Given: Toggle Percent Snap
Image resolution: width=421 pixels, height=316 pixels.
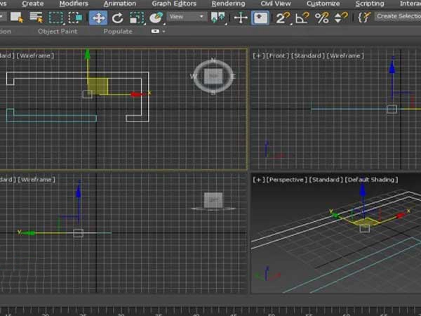Looking at the screenshot, I should pyautogui.click(x=321, y=18).
